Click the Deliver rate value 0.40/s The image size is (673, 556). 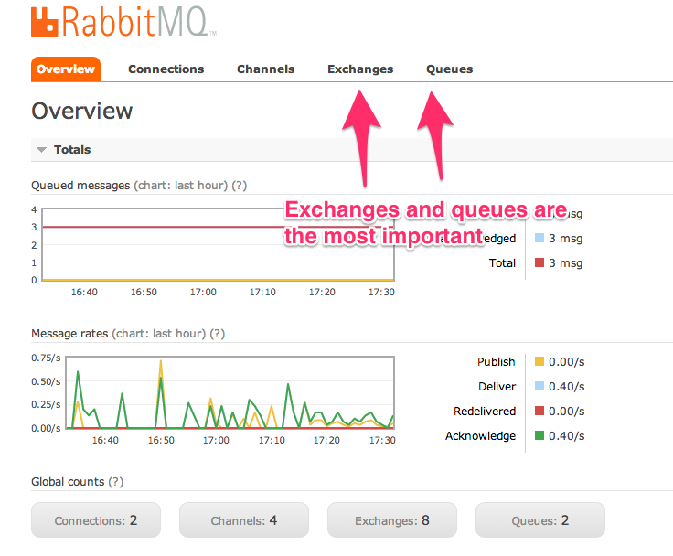tap(567, 387)
